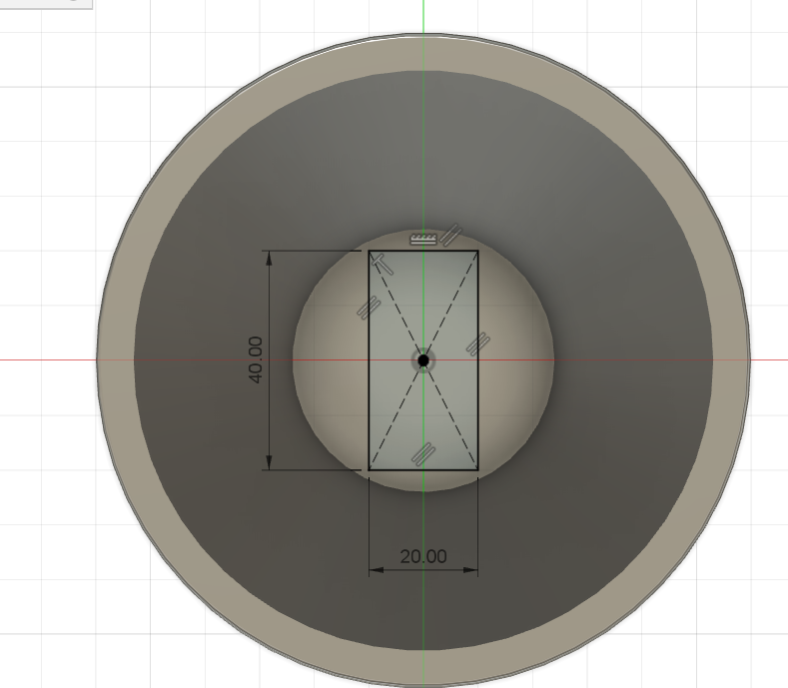Click the black origin center point

point(423,360)
